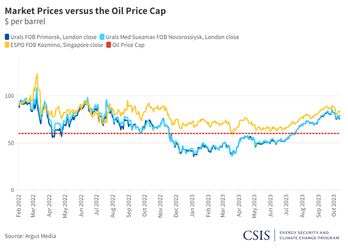Screen dimensions: 348x252
Task: Click the '100' y-axis label
Action: [9, 96]
